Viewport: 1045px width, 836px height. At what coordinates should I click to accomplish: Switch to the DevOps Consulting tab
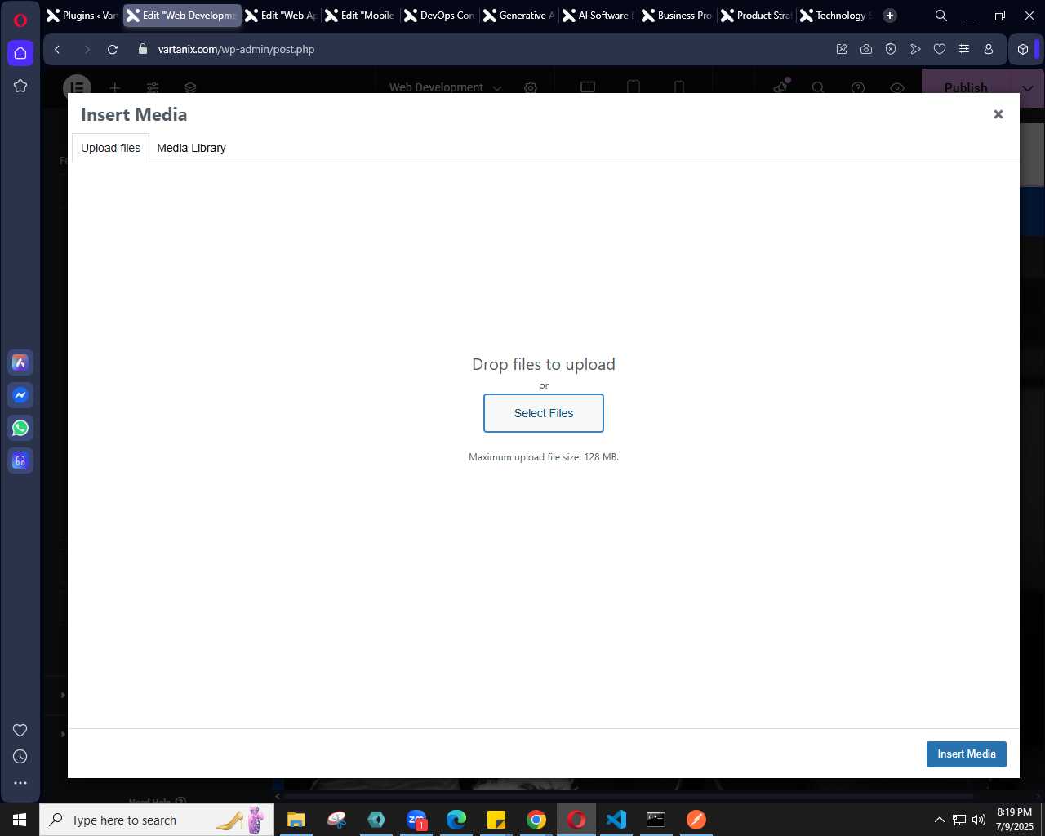click(439, 16)
